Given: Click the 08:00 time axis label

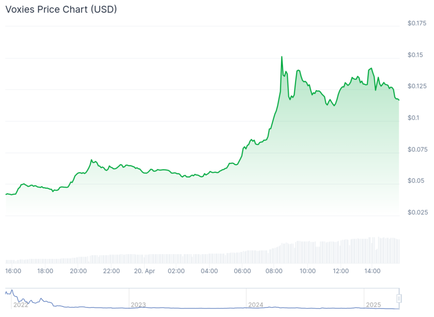Looking at the screenshot, I should click(275, 270).
